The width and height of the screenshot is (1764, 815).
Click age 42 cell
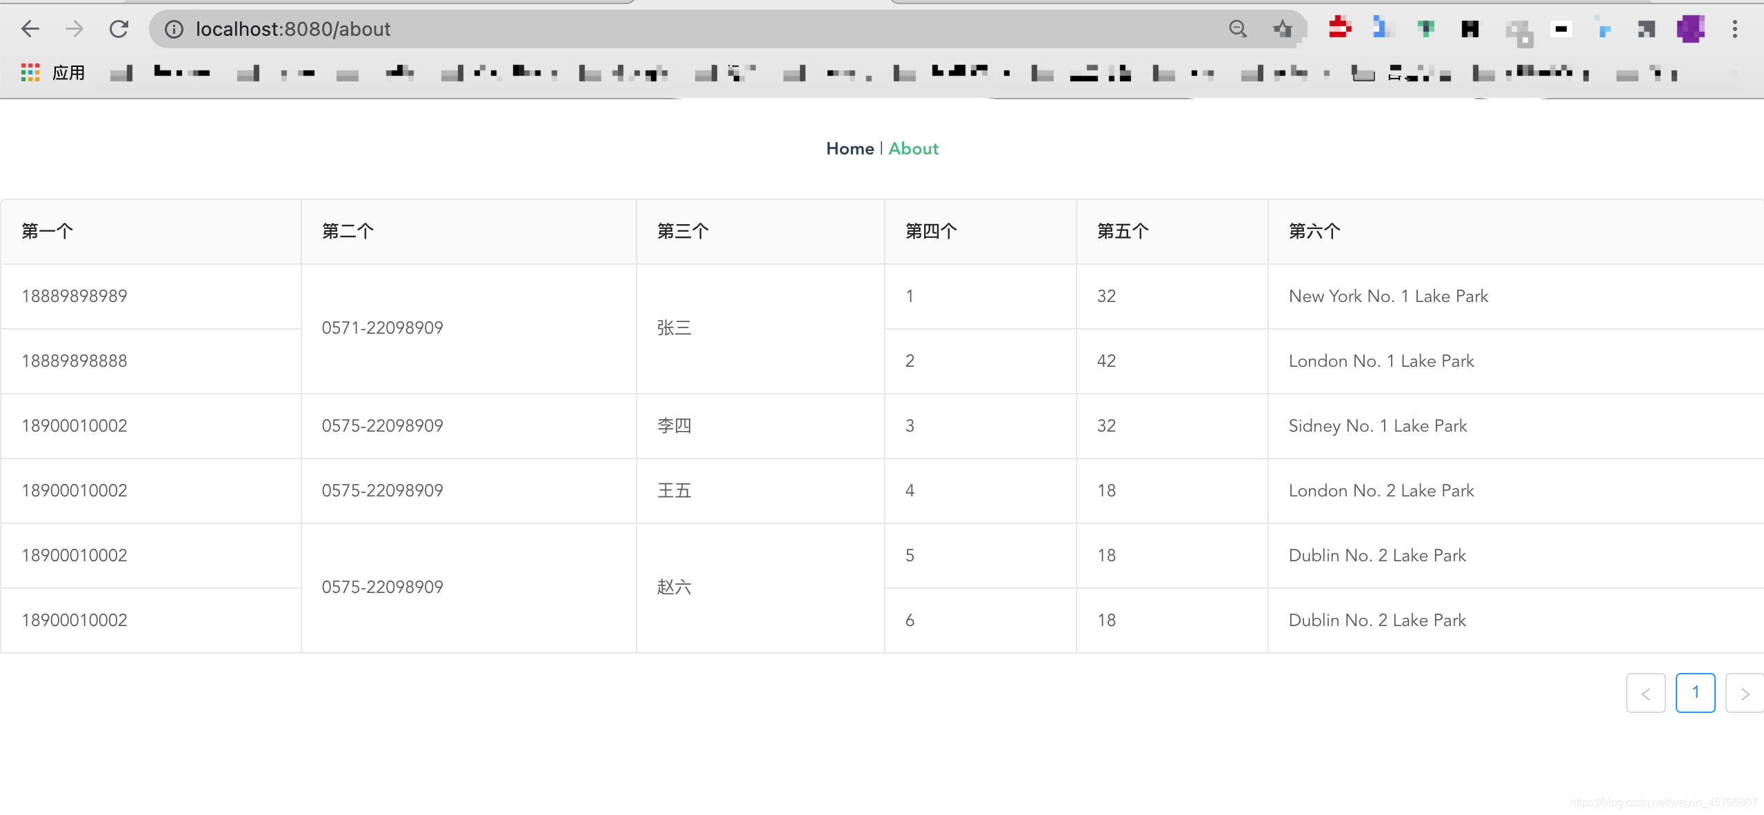click(x=1172, y=361)
